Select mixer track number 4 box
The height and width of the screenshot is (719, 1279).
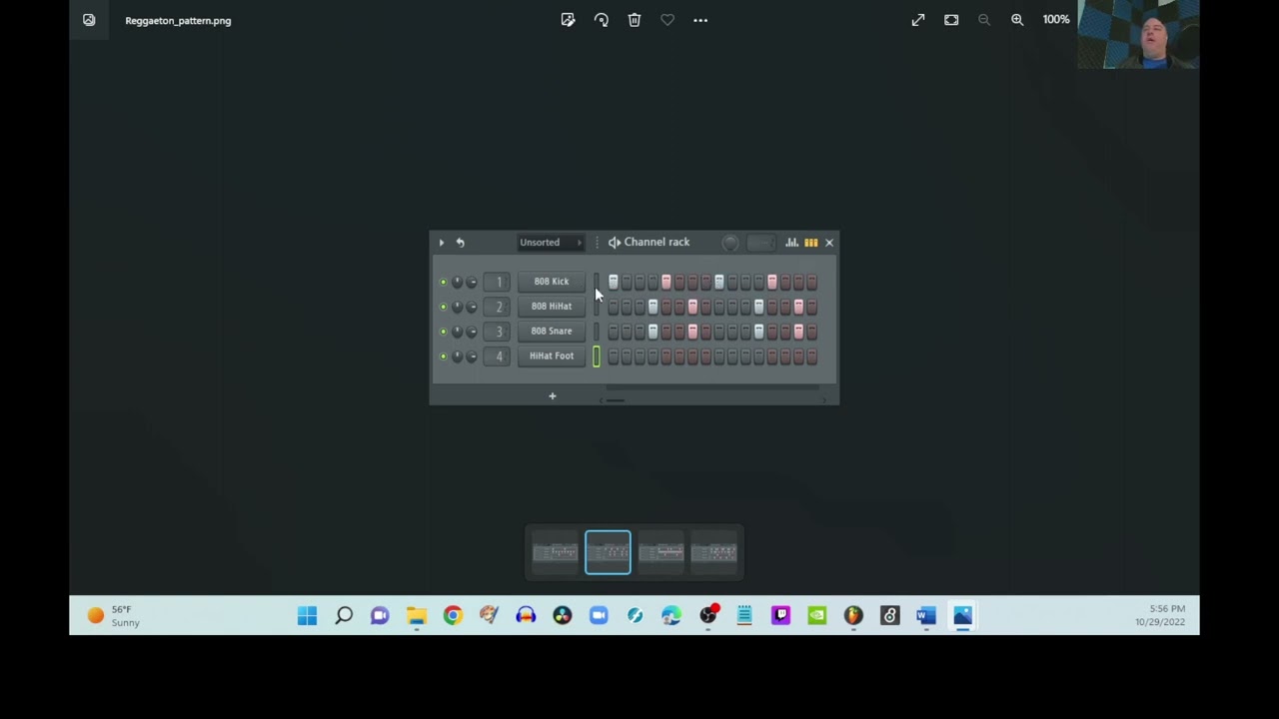[498, 357]
